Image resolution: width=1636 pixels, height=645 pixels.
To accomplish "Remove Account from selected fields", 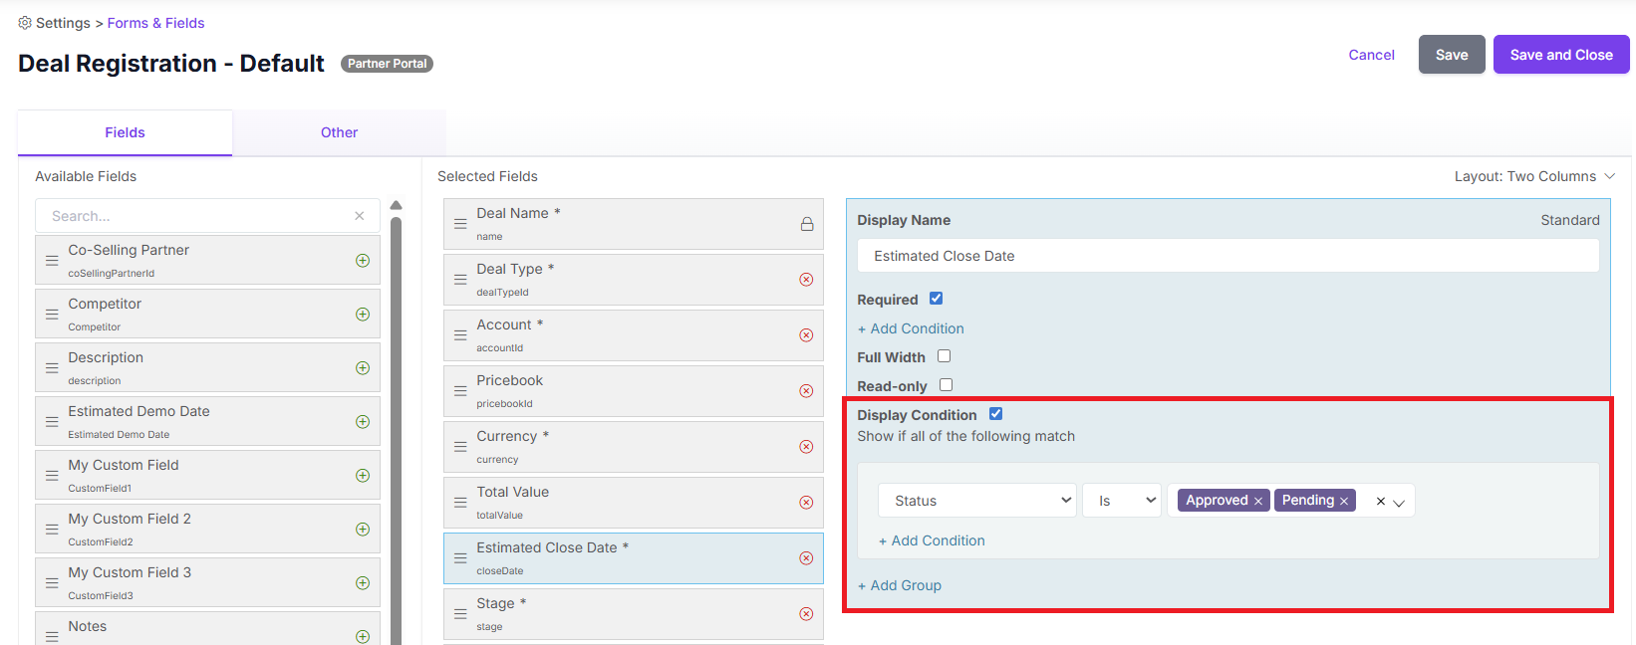I will click(x=806, y=335).
